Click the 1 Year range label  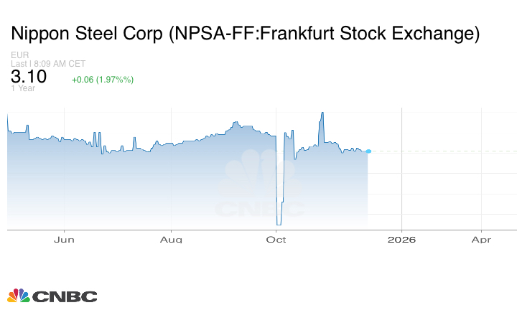click(23, 88)
